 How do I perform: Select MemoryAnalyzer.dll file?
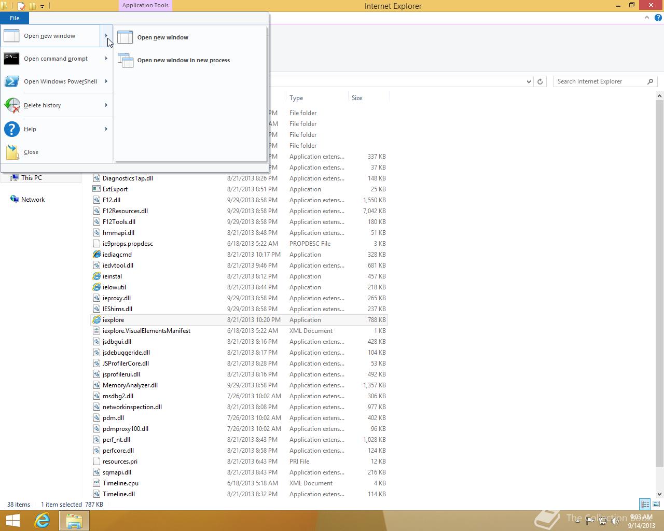[130, 385]
